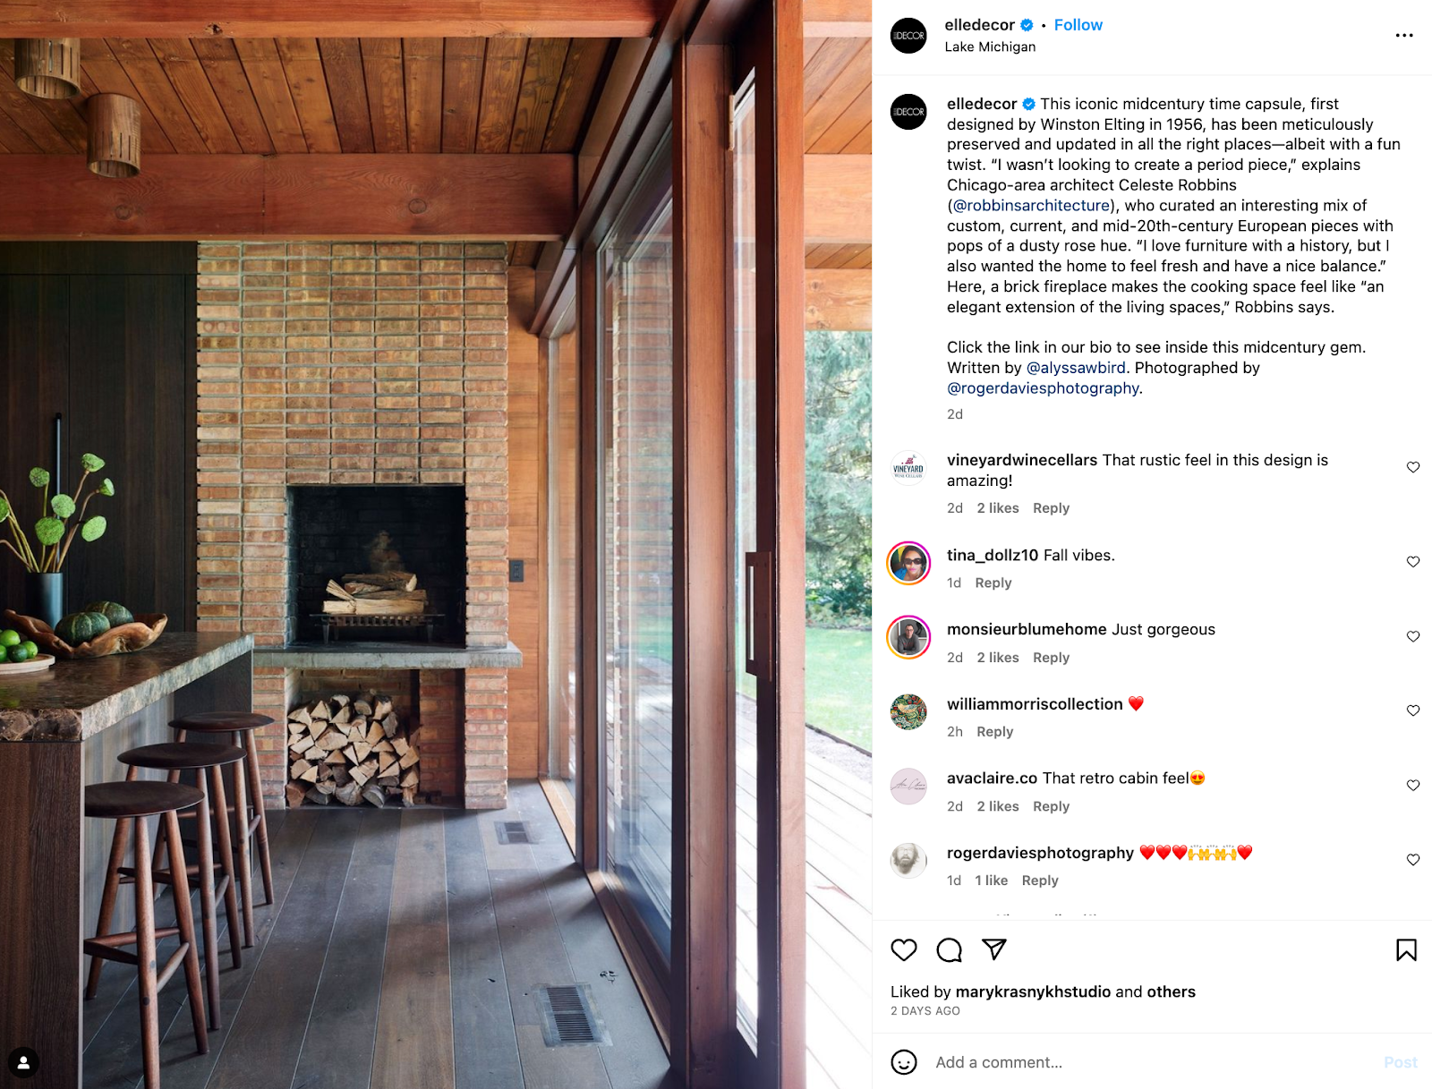Open comment bubble icon below post
1432x1089 pixels.
(x=949, y=949)
